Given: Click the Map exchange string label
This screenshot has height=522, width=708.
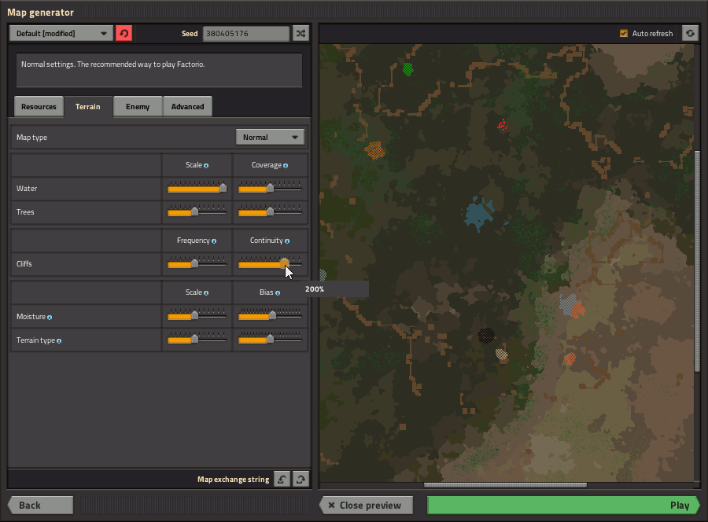Looking at the screenshot, I should tap(233, 479).
